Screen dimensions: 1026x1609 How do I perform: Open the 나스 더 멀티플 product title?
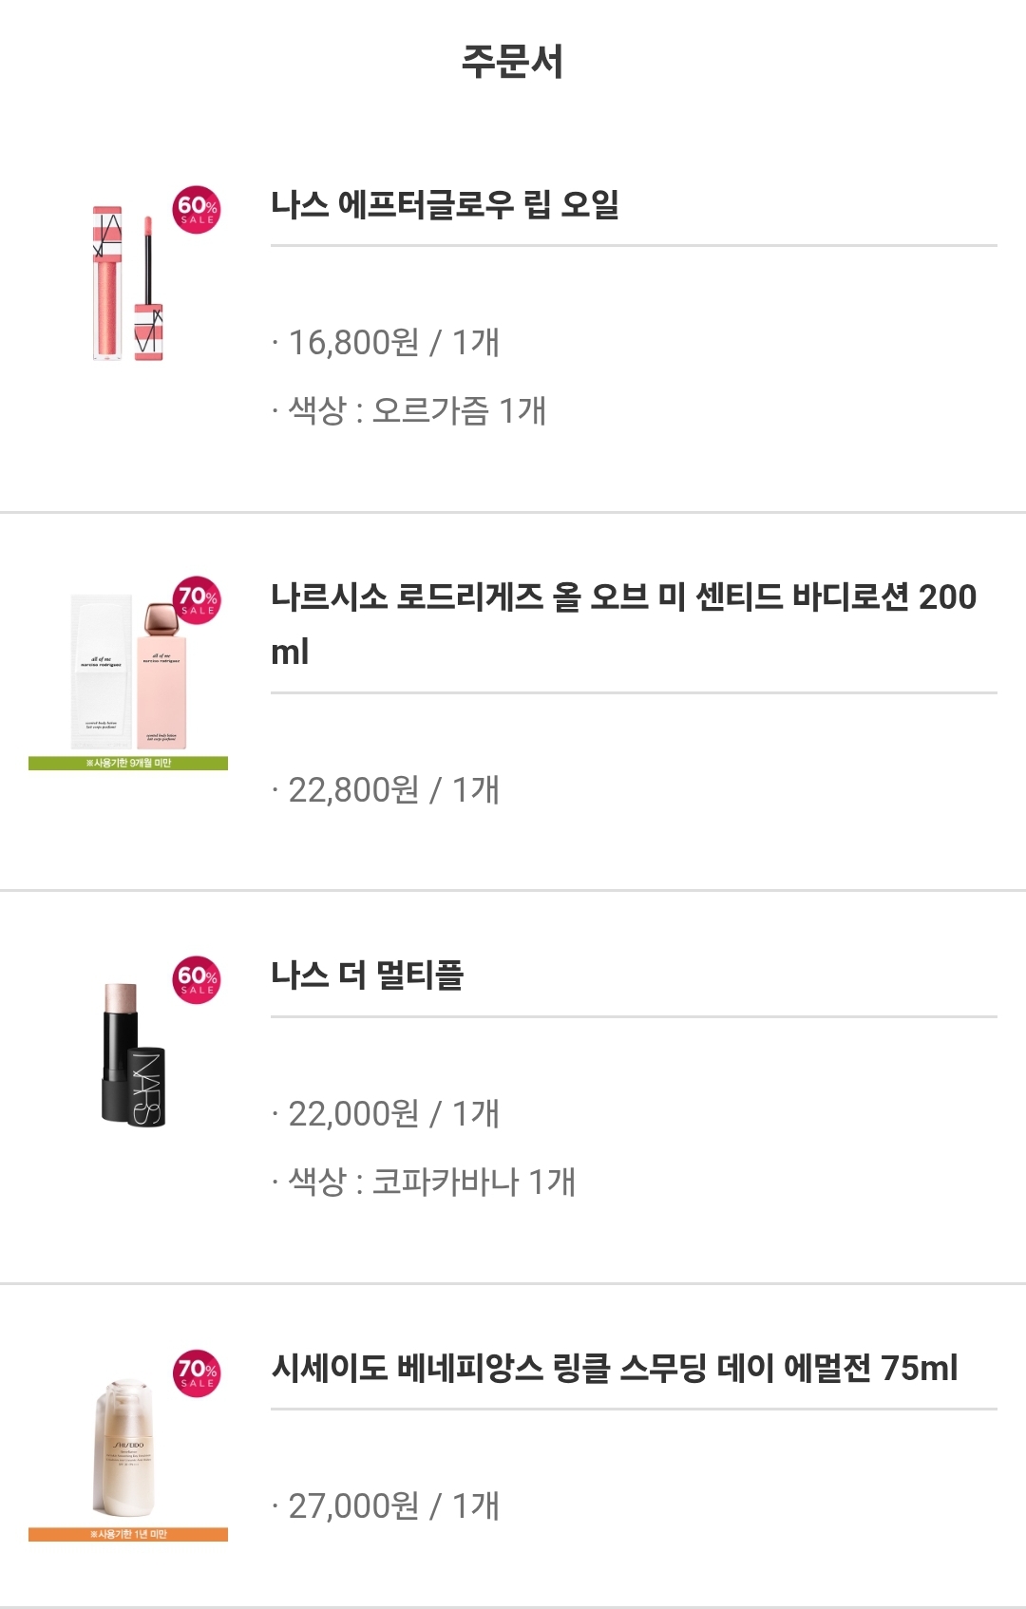coord(367,975)
